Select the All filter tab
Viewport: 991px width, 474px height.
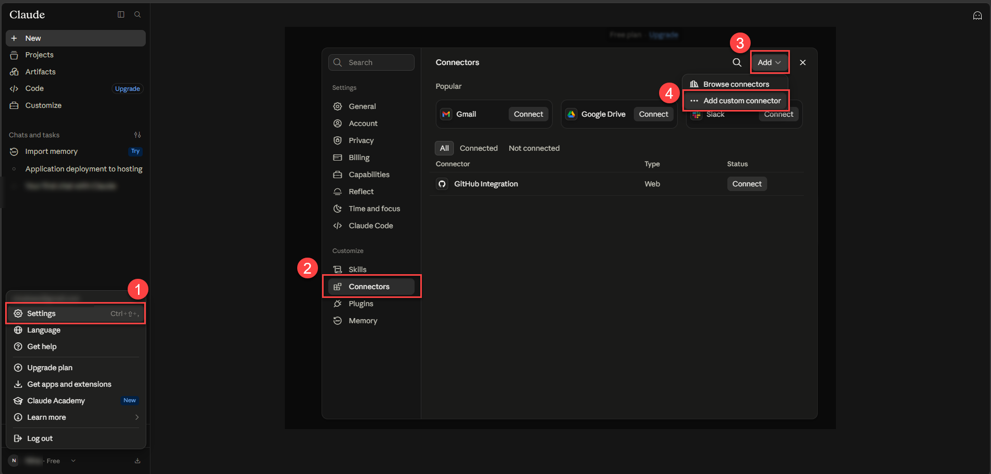click(x=444, y=148)
